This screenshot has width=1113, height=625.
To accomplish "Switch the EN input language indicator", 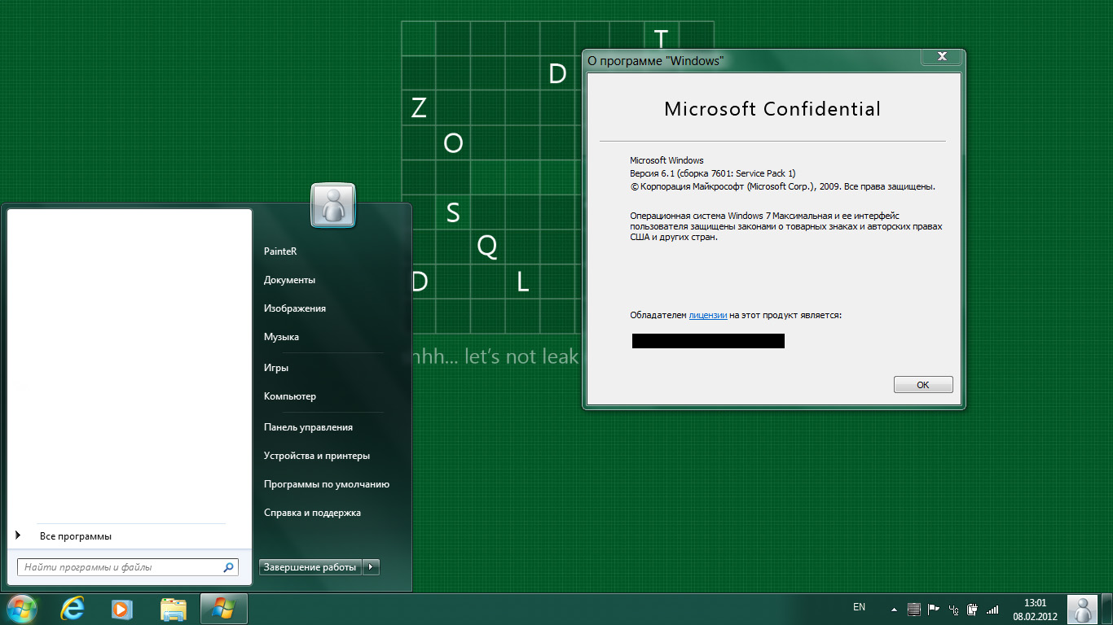I will (x=859, y=607).
